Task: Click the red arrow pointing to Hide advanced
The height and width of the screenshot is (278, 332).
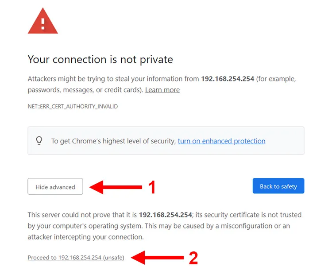Action: [x=116, y=187]
